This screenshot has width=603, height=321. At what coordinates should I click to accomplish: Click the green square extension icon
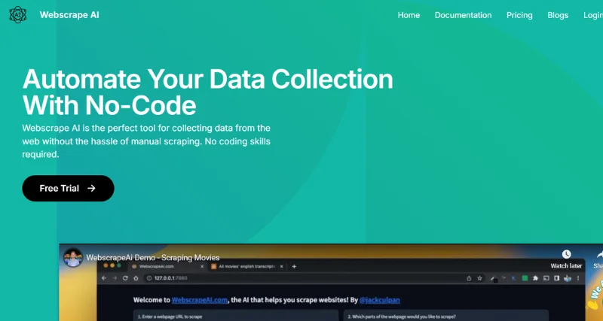click(525, 278)
